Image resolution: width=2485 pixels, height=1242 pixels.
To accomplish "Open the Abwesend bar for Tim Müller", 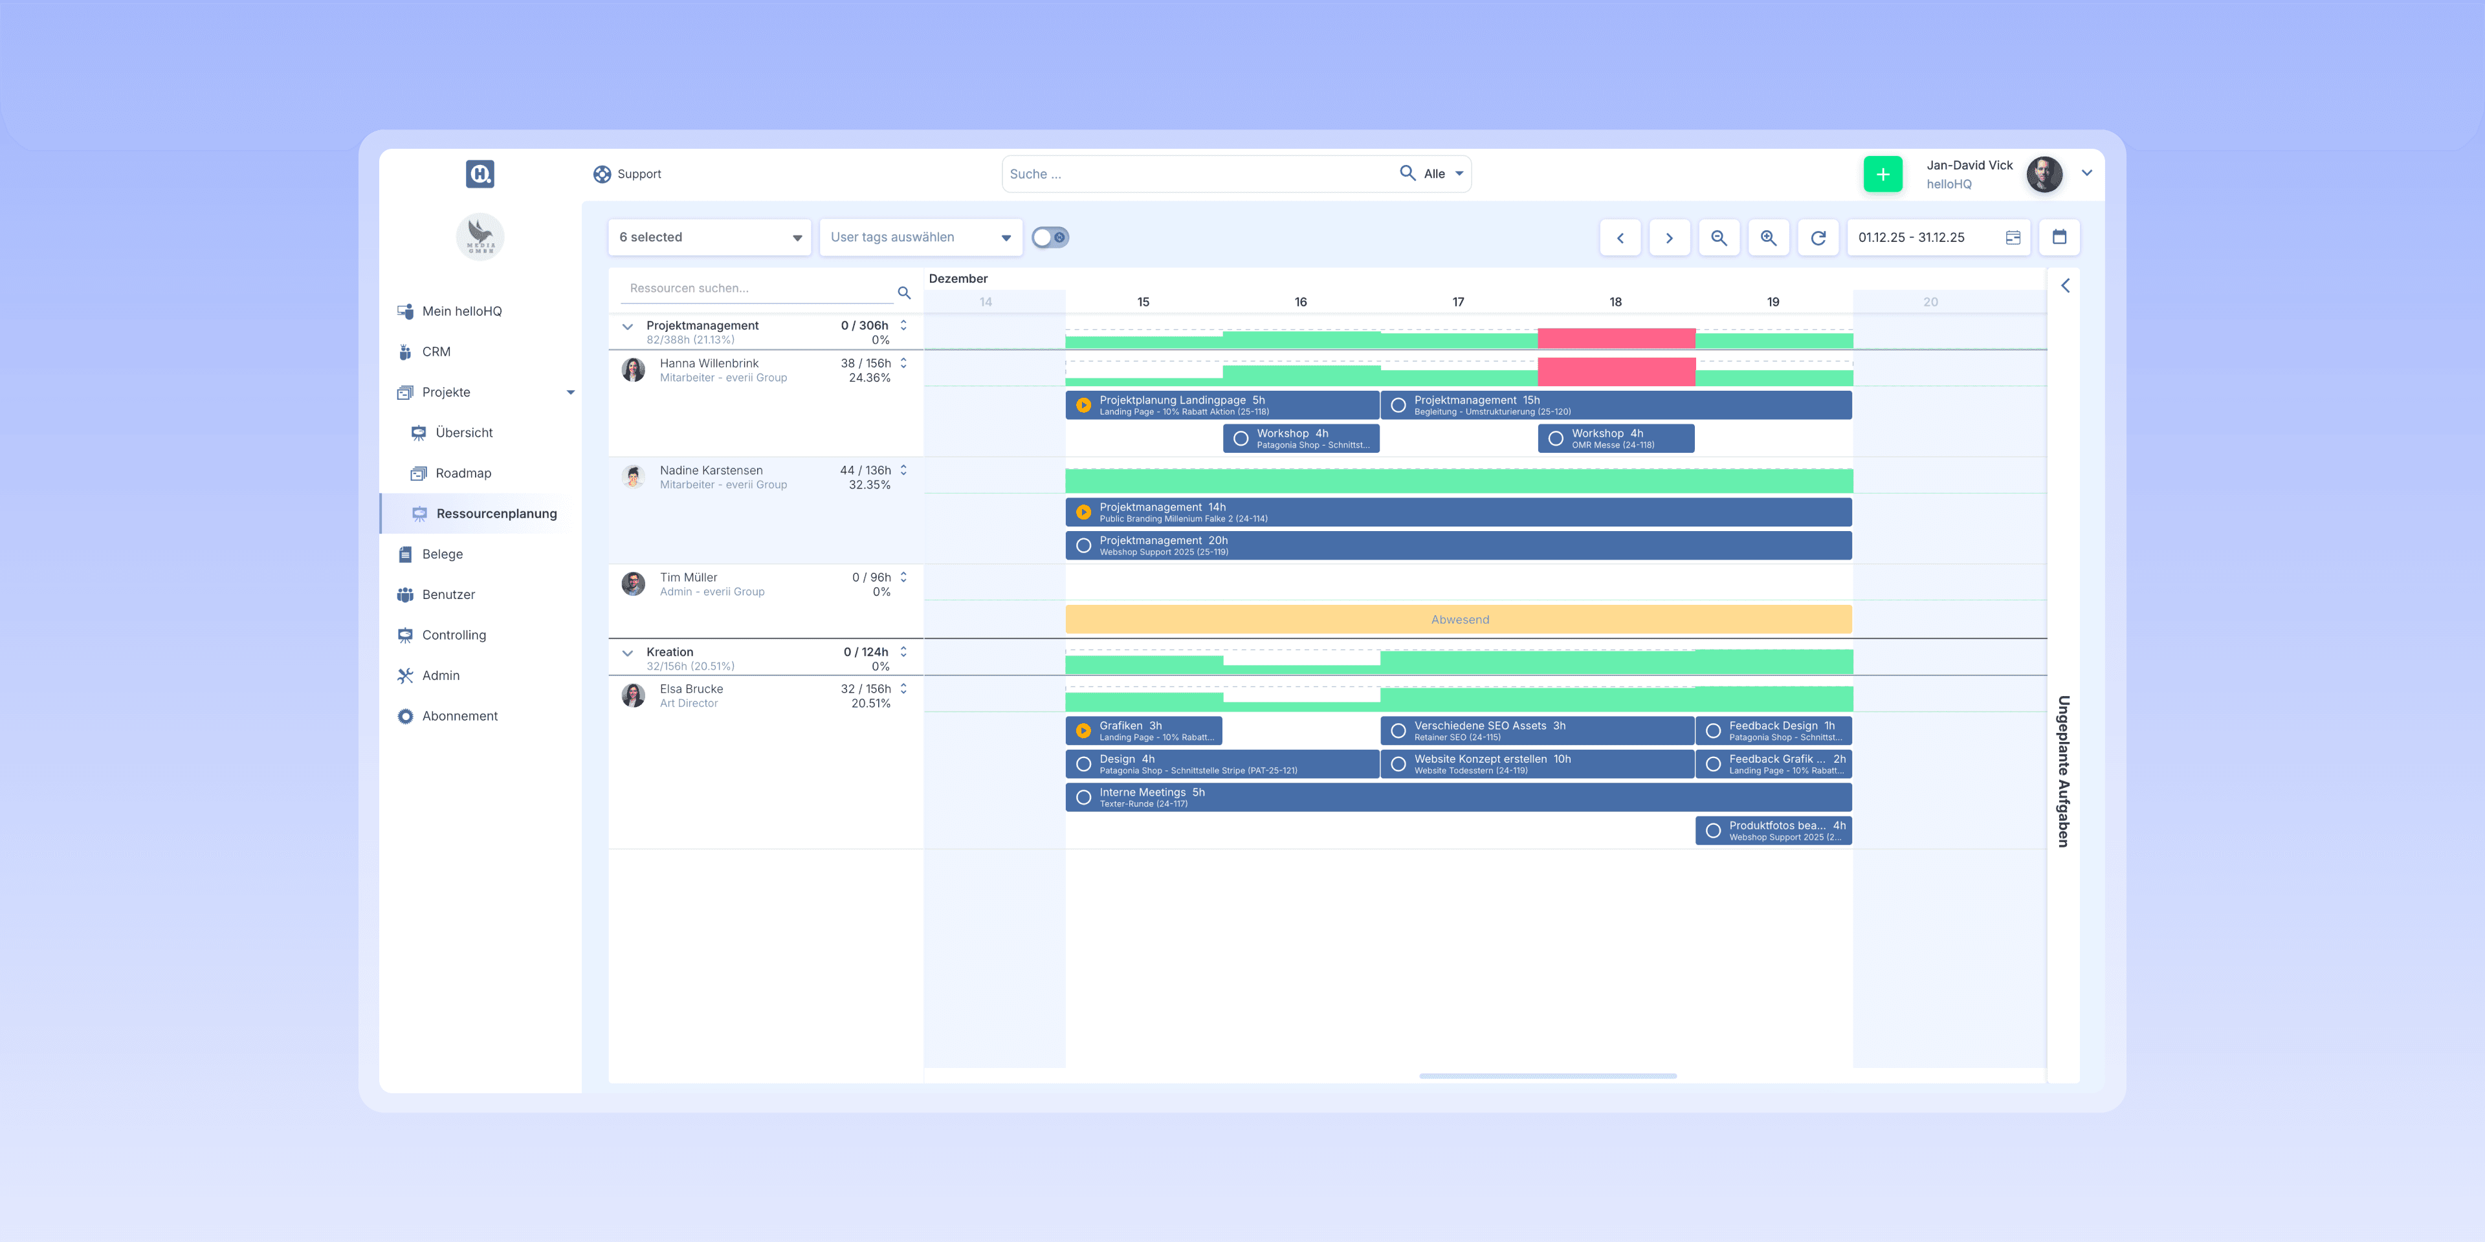I will [1457, 619].
